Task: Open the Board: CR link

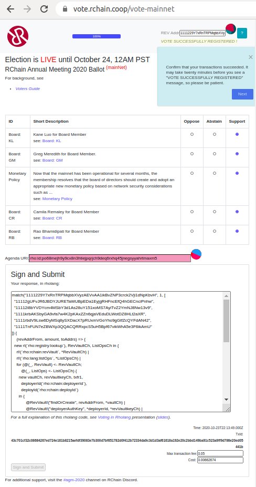Action: 52,218
